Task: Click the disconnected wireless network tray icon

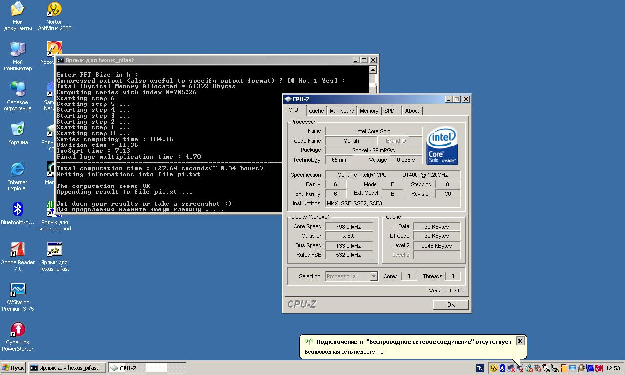Action: [x=520, y=368]
